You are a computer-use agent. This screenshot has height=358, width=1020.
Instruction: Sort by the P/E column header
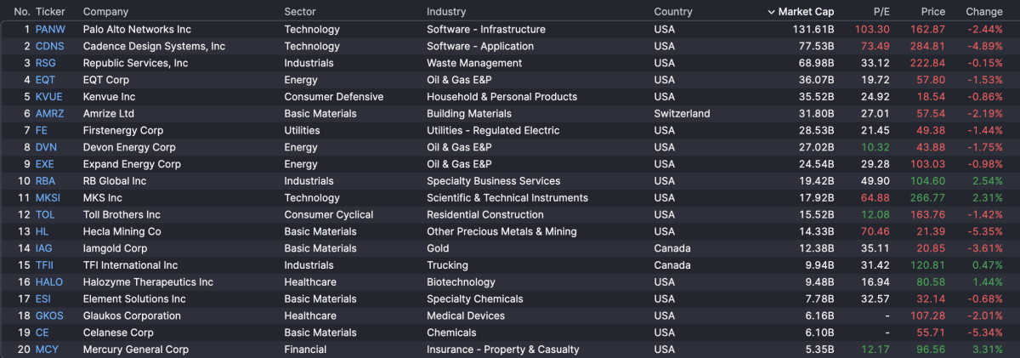pyautogui.click(x=881, y=12)
